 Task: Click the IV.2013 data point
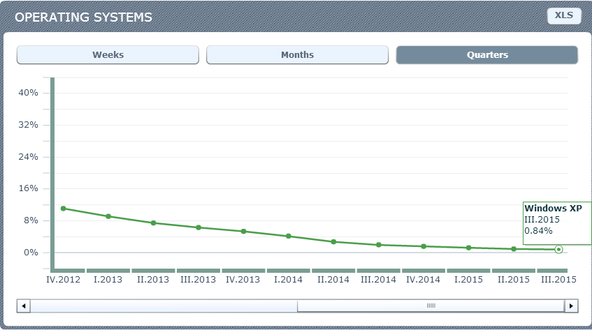[243, 231]
